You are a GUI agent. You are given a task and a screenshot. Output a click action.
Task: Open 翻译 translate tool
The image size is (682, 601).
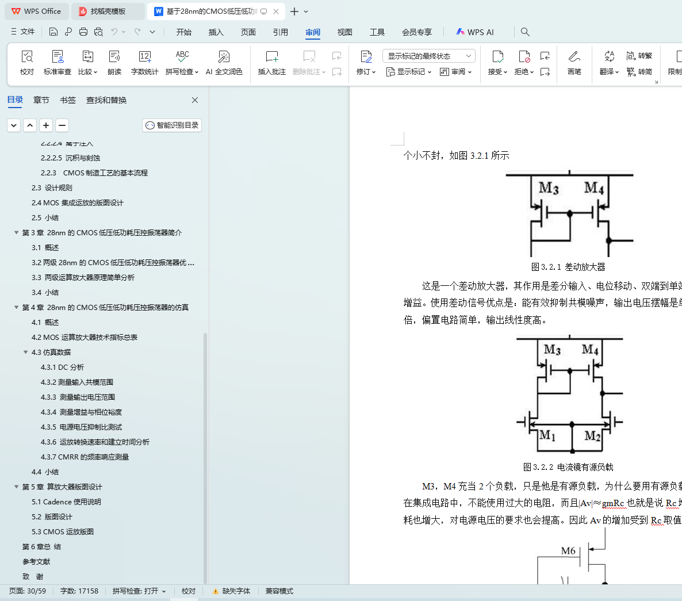point(609,63)
